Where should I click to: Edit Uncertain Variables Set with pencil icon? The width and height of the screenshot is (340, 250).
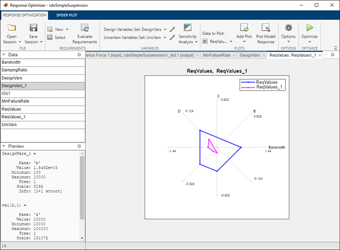172,38
